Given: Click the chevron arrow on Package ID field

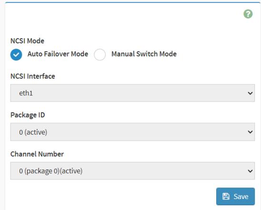Looking at the screenshot, I should pyautogui.click(x=250, y=132).
